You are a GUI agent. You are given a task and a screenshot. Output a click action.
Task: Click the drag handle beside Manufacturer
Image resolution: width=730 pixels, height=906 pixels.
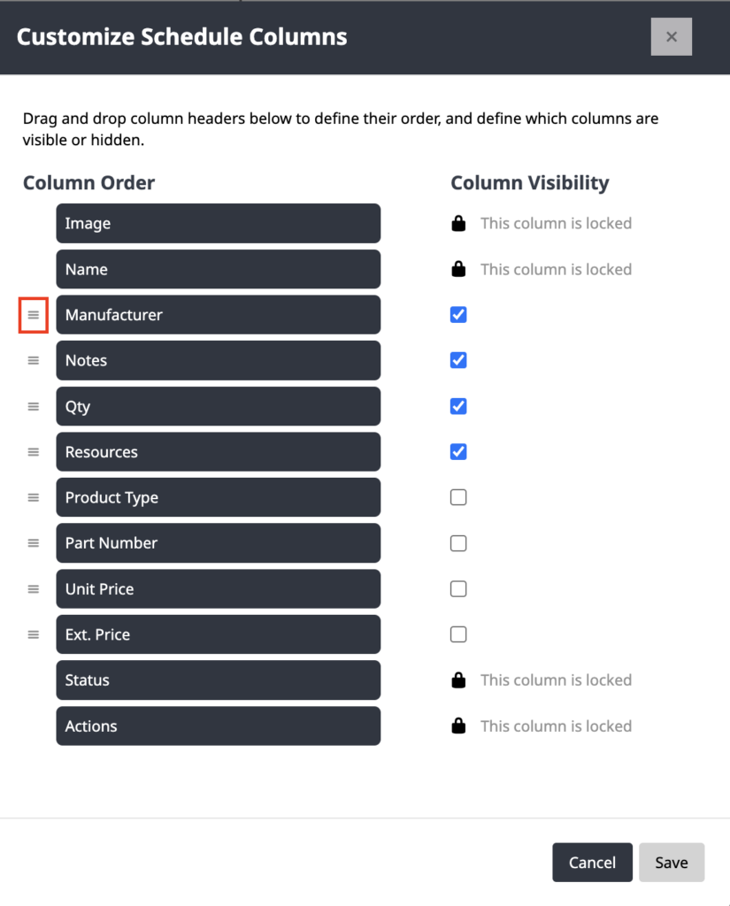[34, 315]
